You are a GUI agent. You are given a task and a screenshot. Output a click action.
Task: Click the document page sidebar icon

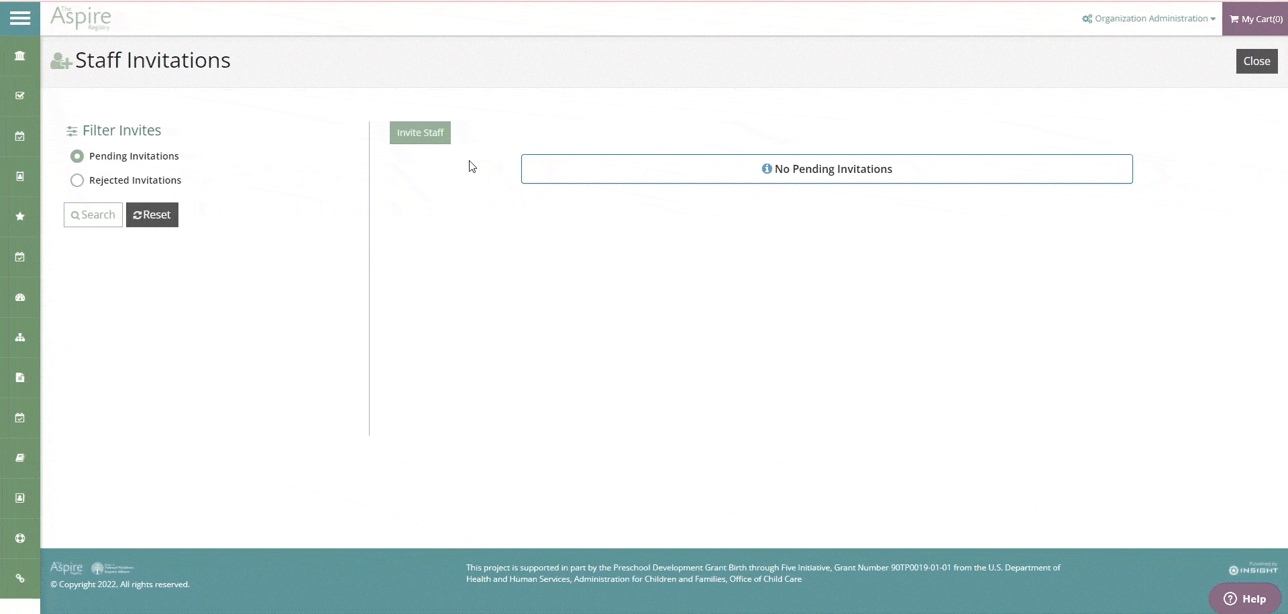(20, 377)
